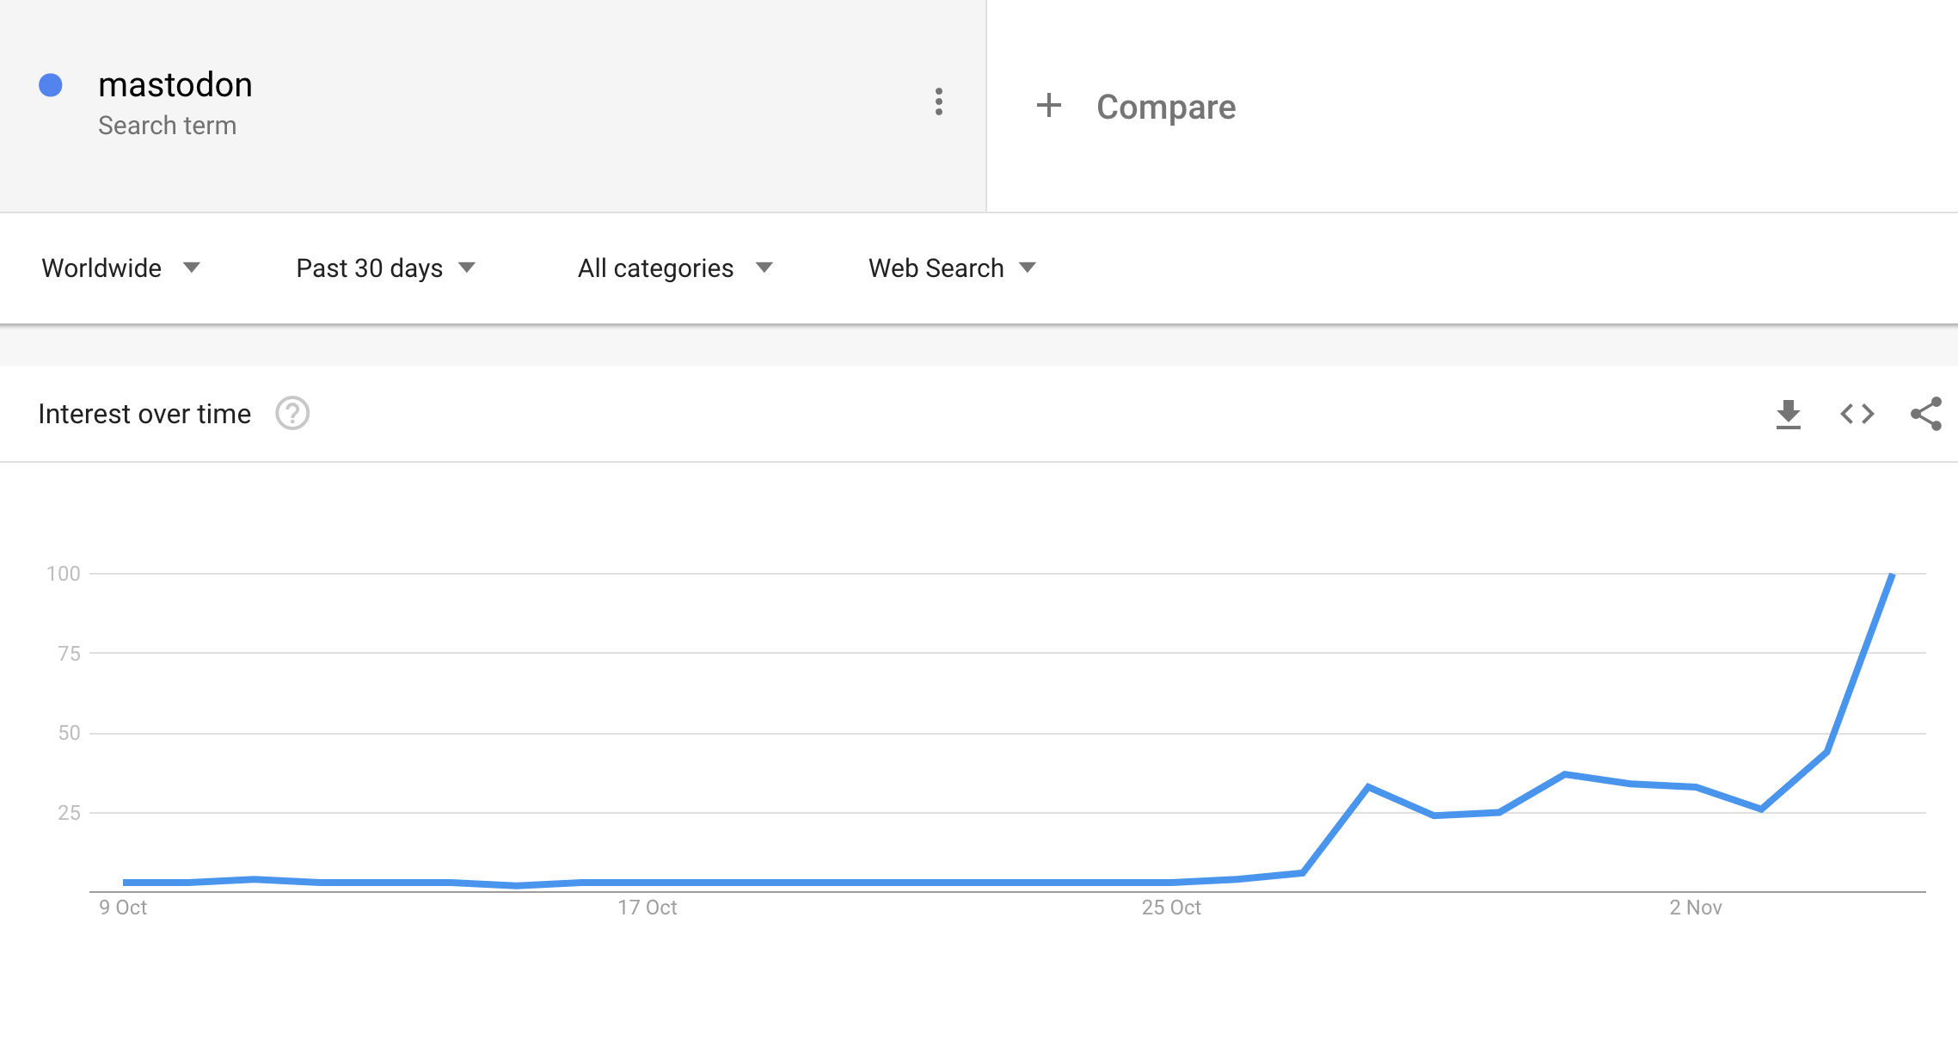Click the plus icon to add comparison

tap(1048, 106)
